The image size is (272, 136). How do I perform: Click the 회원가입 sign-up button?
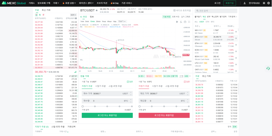click(230, 3)
